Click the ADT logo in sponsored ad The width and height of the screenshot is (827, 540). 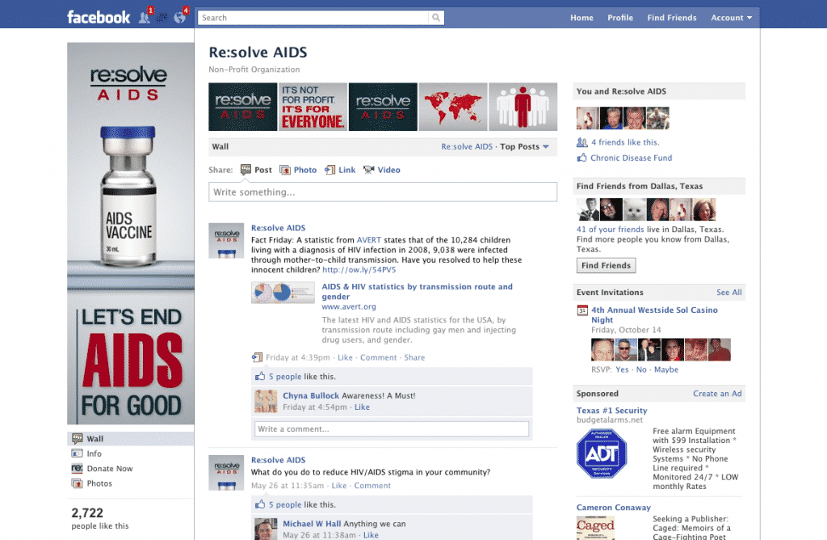(602, 454)
